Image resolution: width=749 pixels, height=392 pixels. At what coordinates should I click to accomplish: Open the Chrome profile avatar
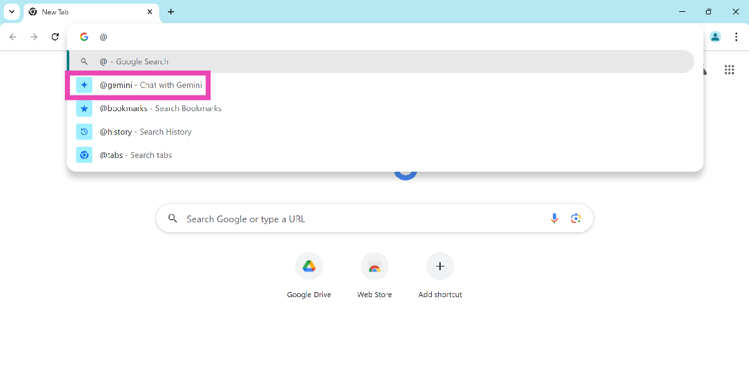click(x=715, y=37)
